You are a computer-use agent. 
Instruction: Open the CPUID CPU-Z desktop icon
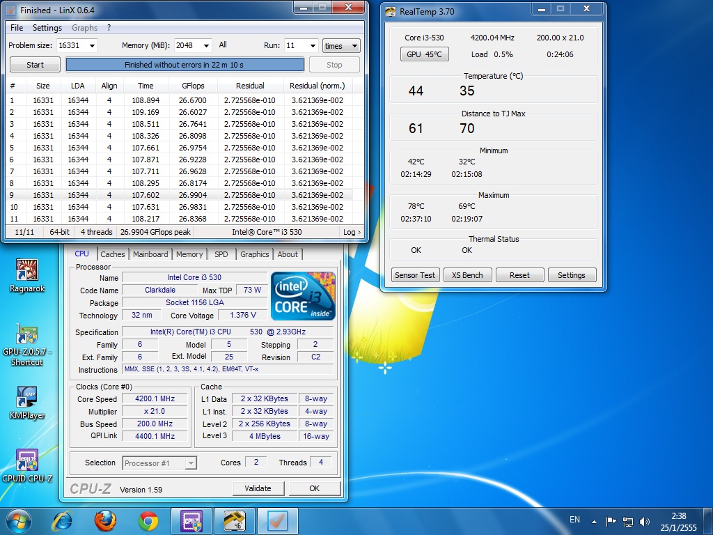26,460
